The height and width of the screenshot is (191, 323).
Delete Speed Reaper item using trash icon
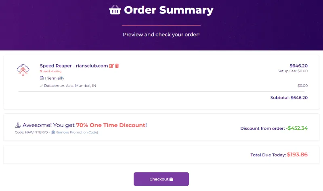tap(117, 66)
